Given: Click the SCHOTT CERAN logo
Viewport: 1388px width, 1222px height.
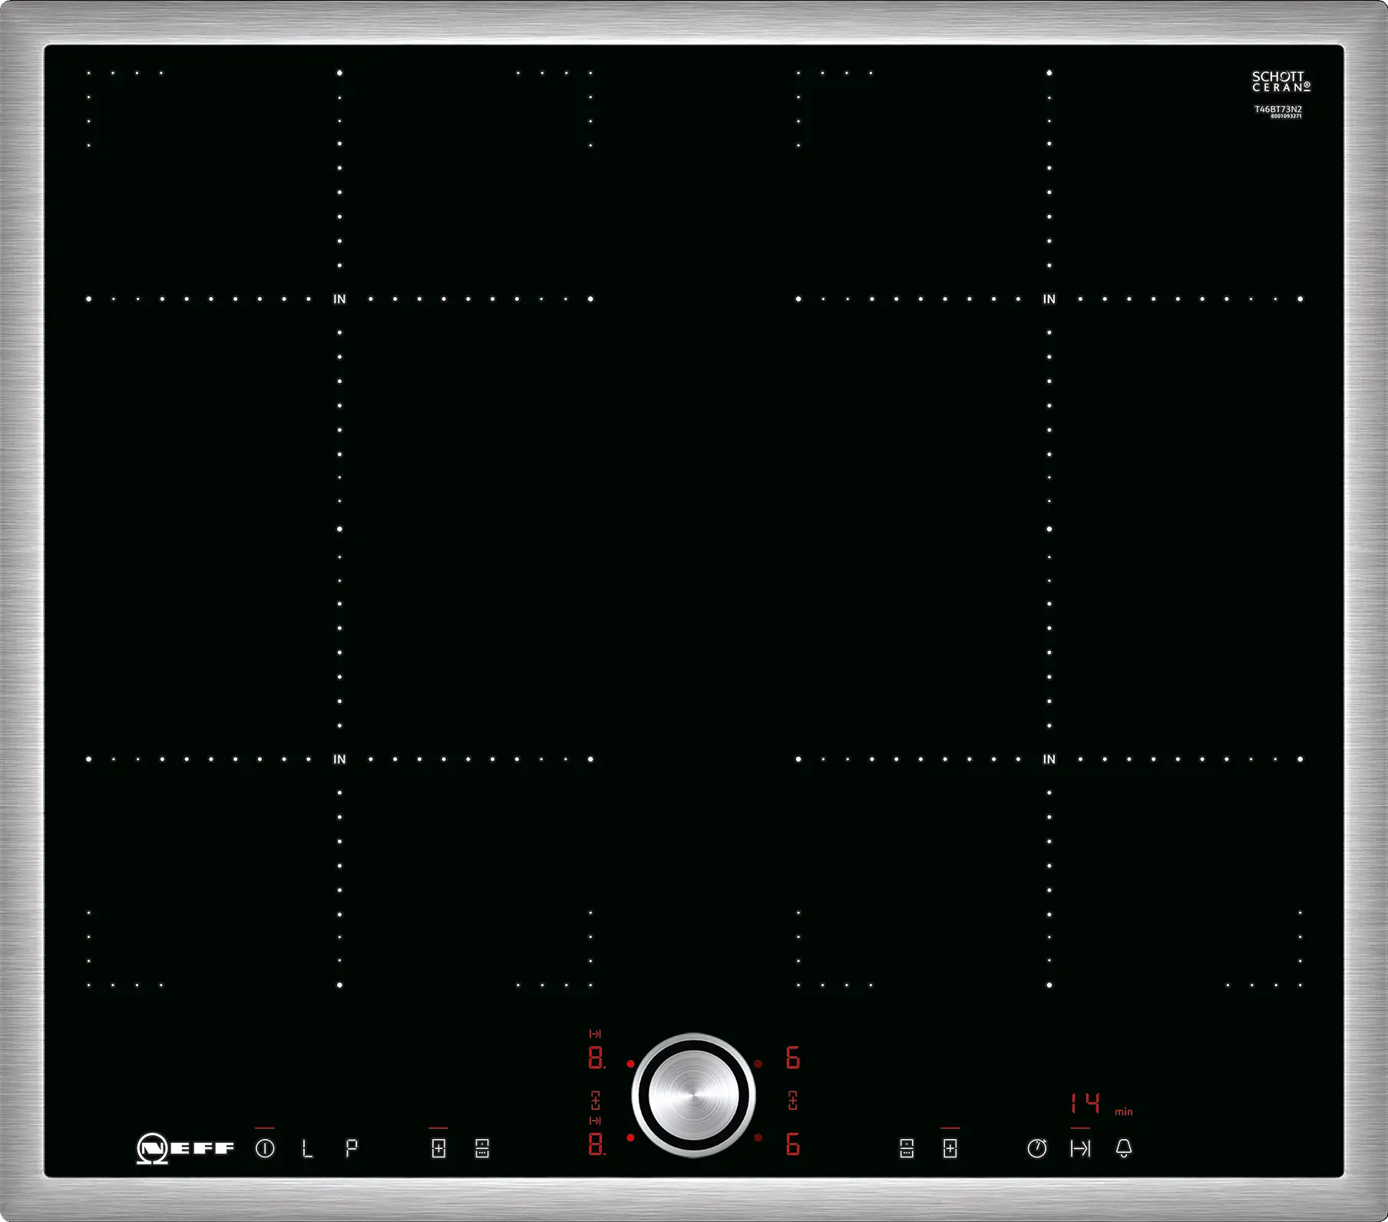Looking at the screenshot, I should pos(1281,81).
